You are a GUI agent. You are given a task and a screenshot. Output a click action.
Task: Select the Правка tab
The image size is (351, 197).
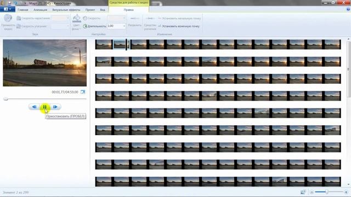[129, 10]
